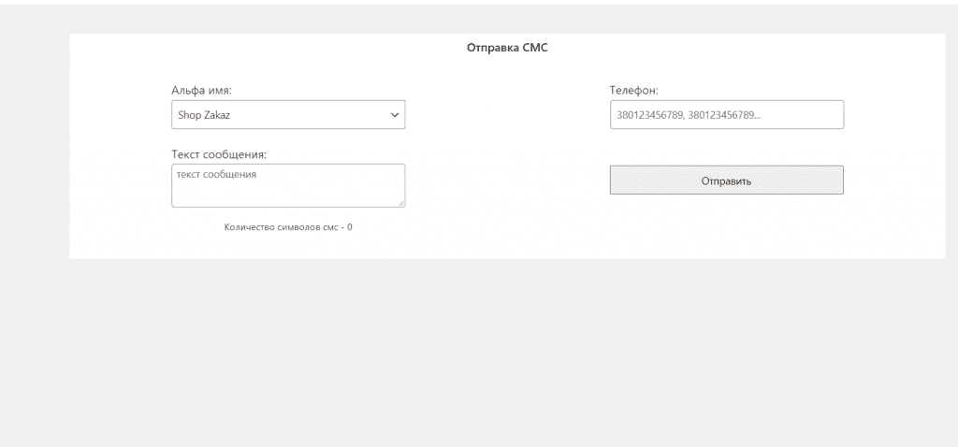
Task: Select the Shop Zakaz text in combo box
Action: click(204, 115)
